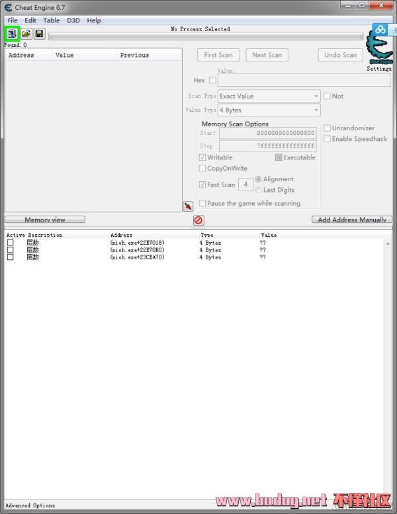The height and width of the screenshot is (514, 397).
Task: Select address nioh.exe+23CEA70 text
Action: (138, 257)
